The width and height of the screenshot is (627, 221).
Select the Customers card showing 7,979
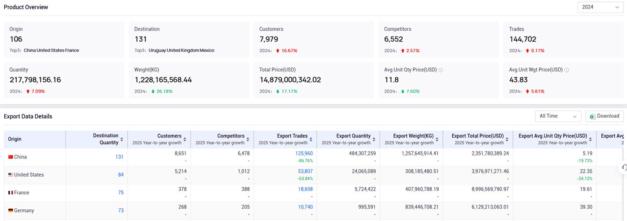pos(314,40)
